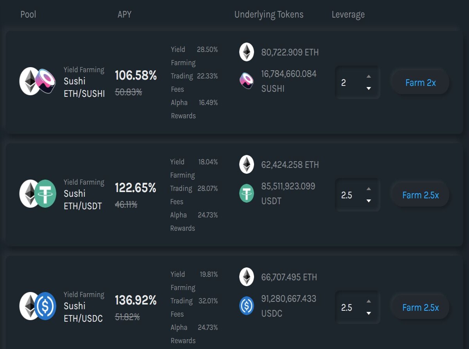Viewport: 469px width, 349px height.
Task: Click the SUSHI icon beside 16,784,660.084 SUSHI
Action: coord(247,80)
